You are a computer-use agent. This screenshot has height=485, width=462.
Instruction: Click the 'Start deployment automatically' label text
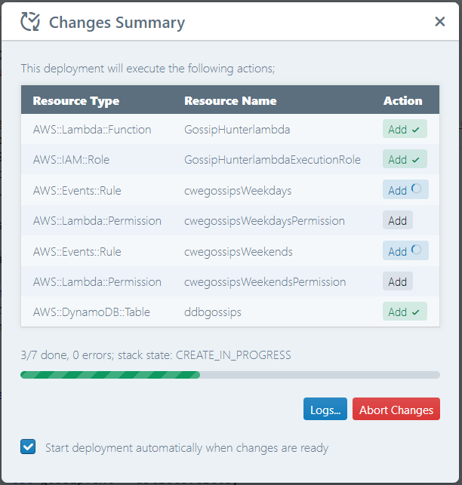click(186, 448)
